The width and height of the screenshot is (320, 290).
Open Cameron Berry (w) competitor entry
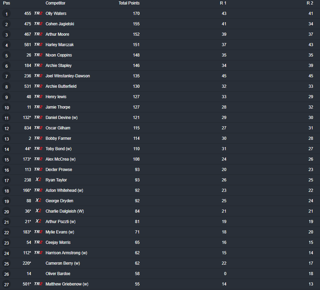pyautogui.click(x=63, y=263)
